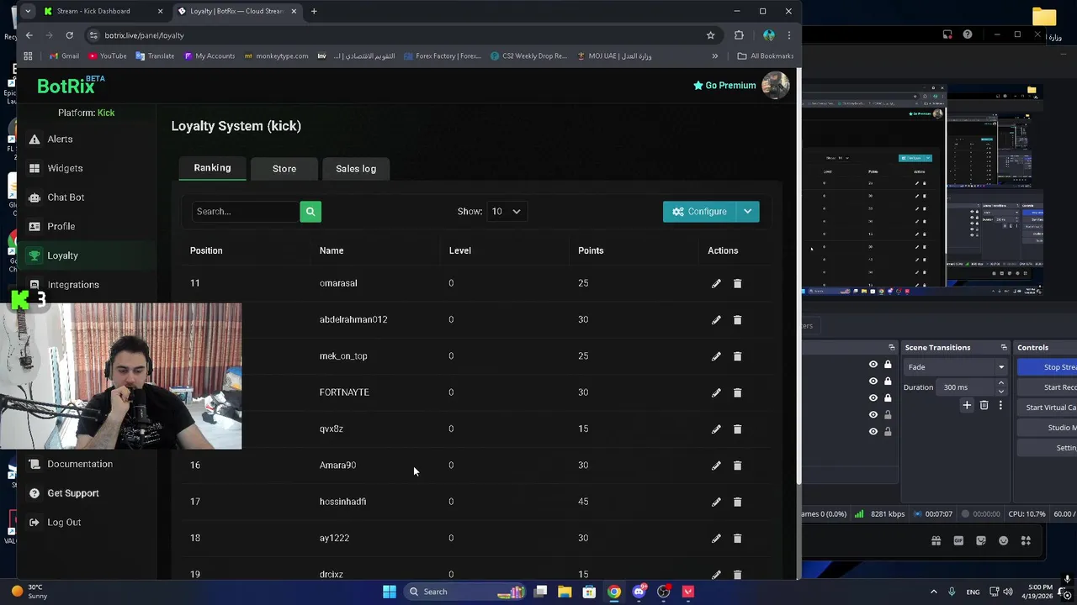
Task: Lock the fourth OBS source
Action: (888, 415)
